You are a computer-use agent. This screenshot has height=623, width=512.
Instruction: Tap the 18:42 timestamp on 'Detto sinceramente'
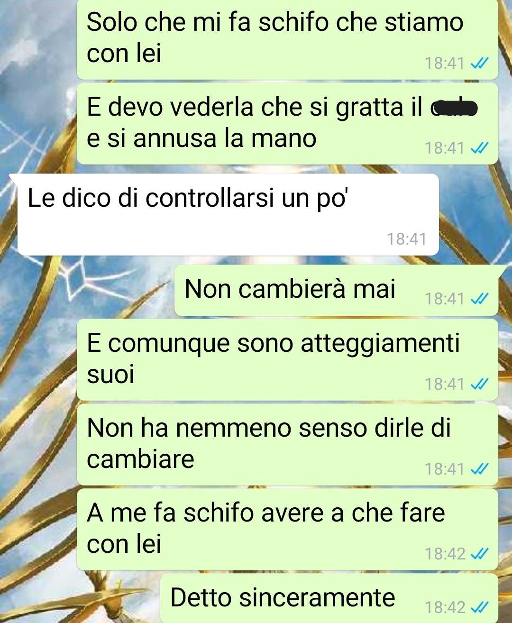pos(445,607)
